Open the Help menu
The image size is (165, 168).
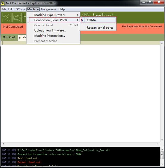[x=62, y=9]
